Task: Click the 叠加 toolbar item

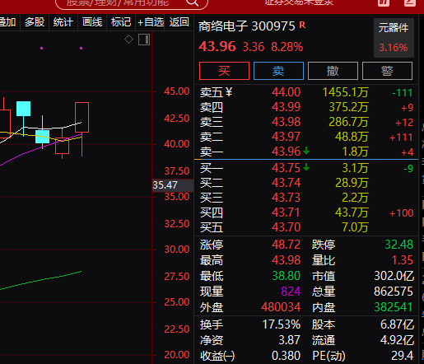Action: coord(7,22)
